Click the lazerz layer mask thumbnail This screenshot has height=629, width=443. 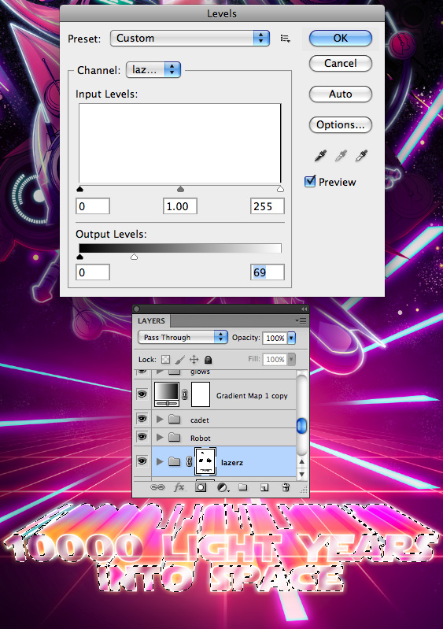pos(205,461)
